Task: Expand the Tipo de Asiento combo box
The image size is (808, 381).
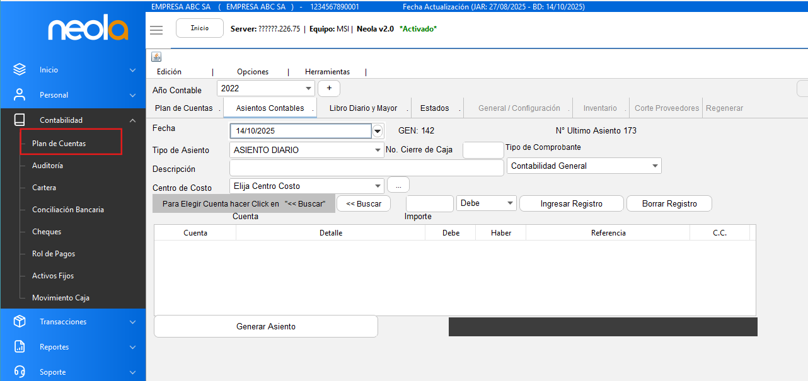Action: pyautogui.click(x=378, y=150)
